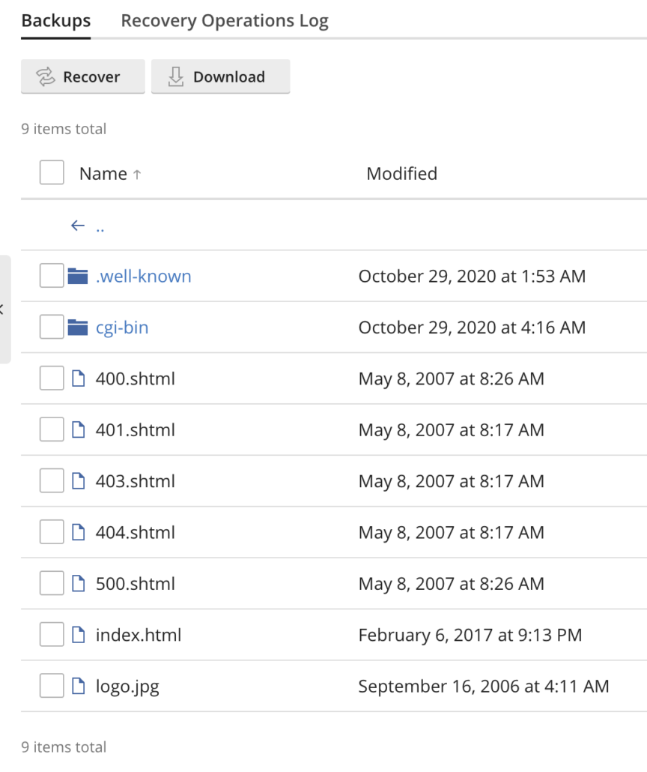Image resolution: width=647 pixels, height=772 pixels.
Task: Click the 400.shtml file name
Action: click(136, 379)
